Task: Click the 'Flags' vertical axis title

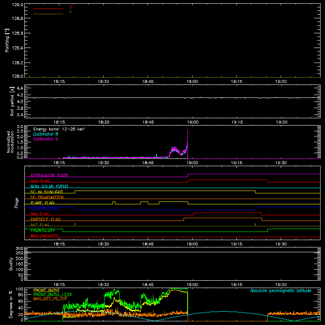Action: [16, 203]
